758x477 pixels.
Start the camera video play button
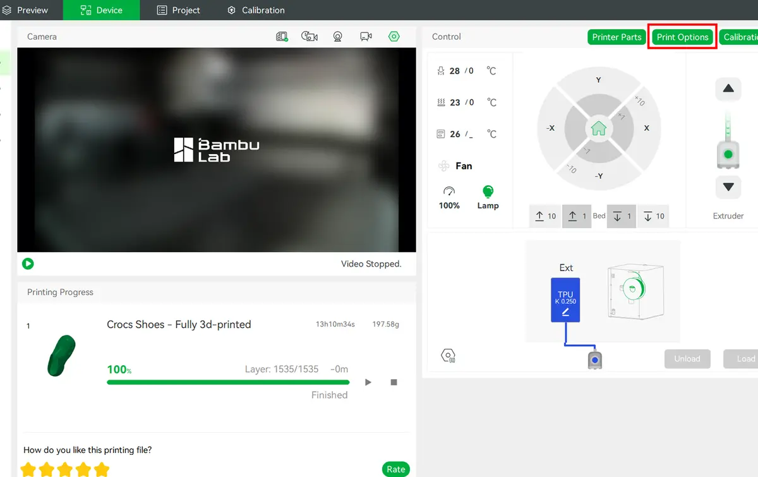(x=28, y=263)
